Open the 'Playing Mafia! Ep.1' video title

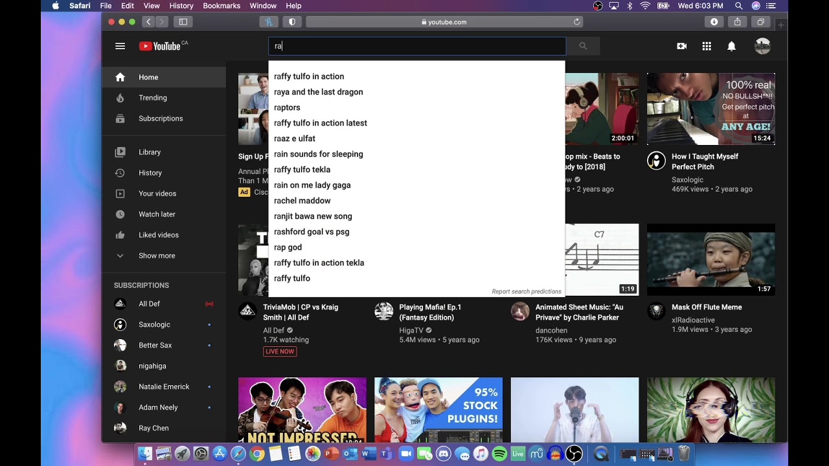point(430,313)
